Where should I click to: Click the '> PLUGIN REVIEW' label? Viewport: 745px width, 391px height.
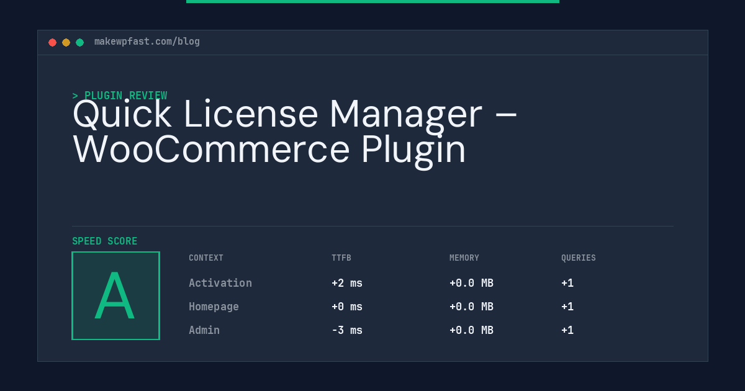click(120, 96)
